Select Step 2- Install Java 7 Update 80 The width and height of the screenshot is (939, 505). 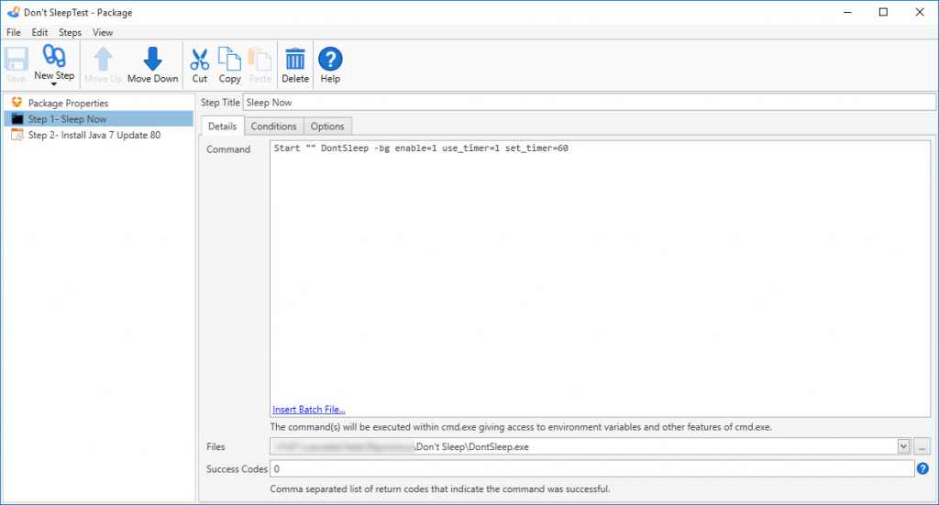point(94,136)
